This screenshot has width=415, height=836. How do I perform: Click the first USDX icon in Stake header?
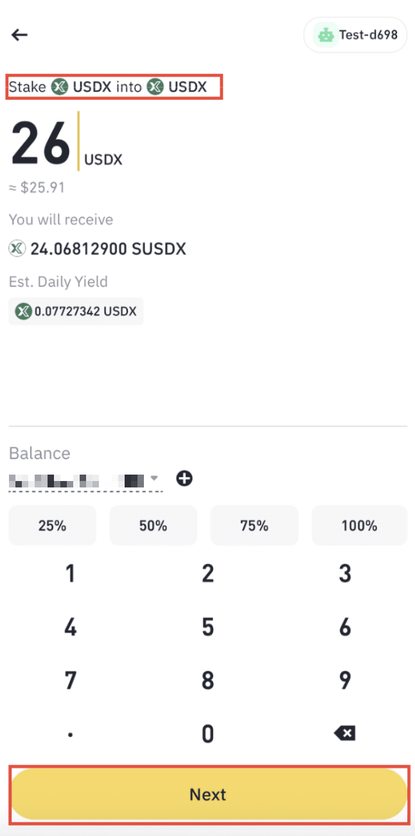coord(60,87)
